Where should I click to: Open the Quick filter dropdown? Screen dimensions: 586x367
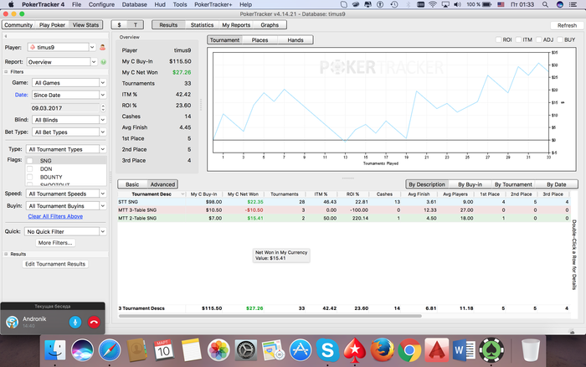[x=65, y=231]
